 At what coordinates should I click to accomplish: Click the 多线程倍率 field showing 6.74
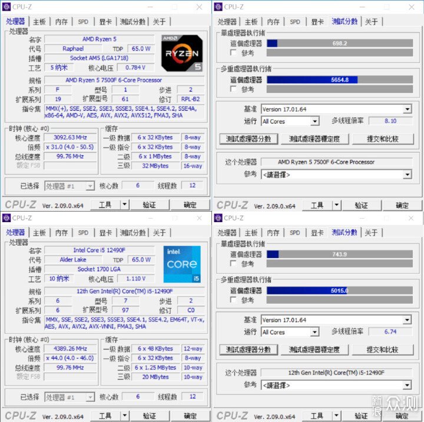click(390, 331)
